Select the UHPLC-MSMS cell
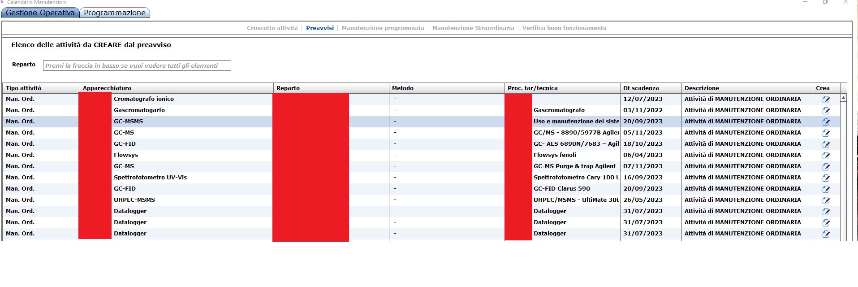 pyautogui.click(x=134, y=200)
